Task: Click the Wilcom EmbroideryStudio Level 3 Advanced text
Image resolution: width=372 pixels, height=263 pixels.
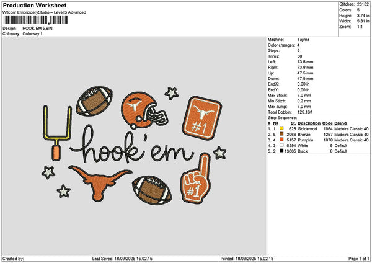Action: coord(45,12)
